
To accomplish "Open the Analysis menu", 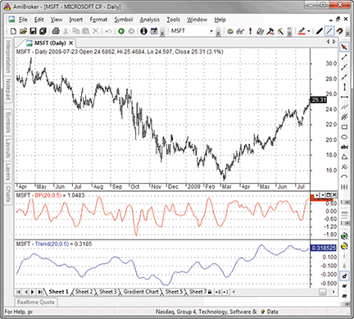I will 150,20.
